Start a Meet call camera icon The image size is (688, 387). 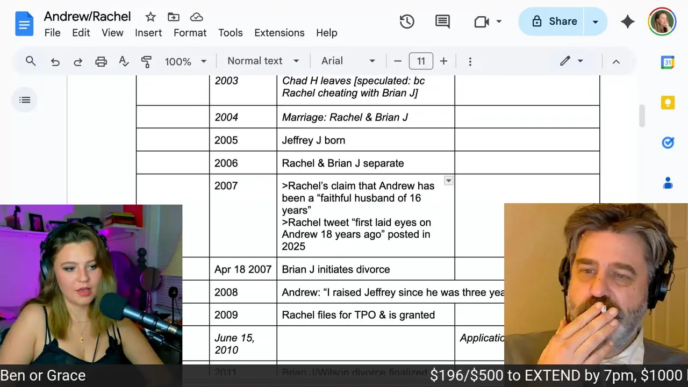pos(482,21)
